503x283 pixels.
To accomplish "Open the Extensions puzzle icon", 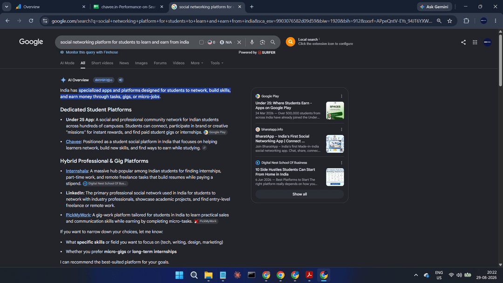I will [466, 21].
